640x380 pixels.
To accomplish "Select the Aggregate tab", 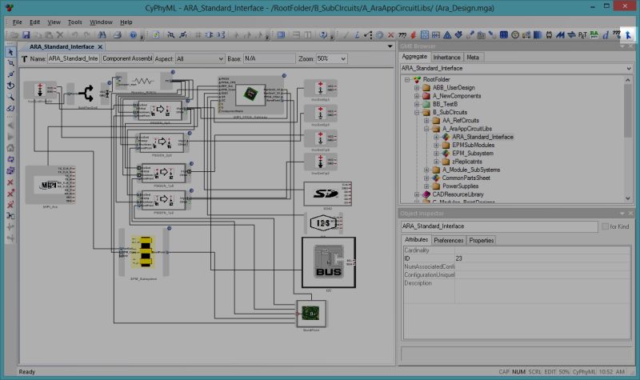I will pos(414,57).
